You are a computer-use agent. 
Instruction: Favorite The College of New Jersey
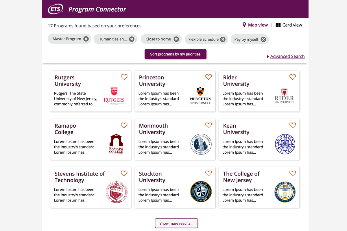[x=293, y=173]
